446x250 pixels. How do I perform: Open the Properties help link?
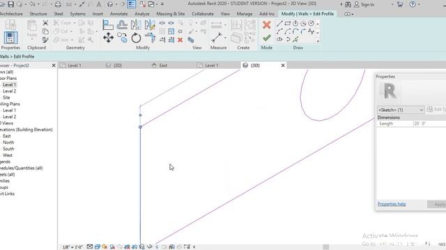(392, 203)
